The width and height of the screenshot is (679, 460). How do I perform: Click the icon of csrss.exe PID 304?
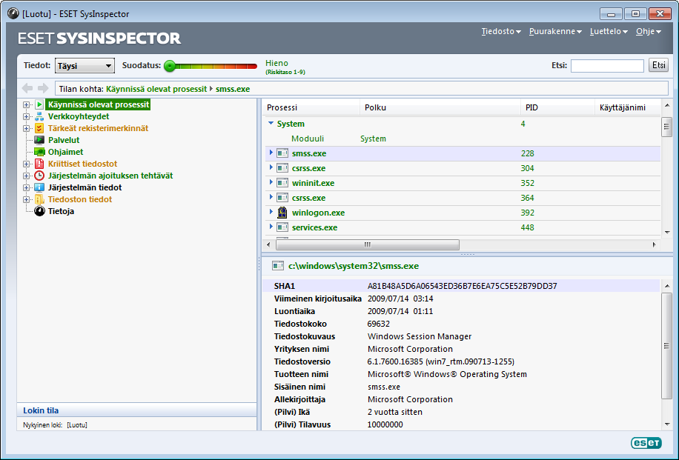[282, 168]
